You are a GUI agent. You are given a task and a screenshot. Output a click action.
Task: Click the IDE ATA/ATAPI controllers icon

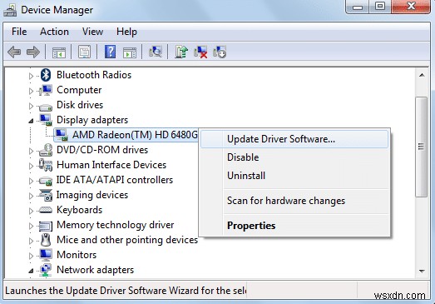pos(46,182)
